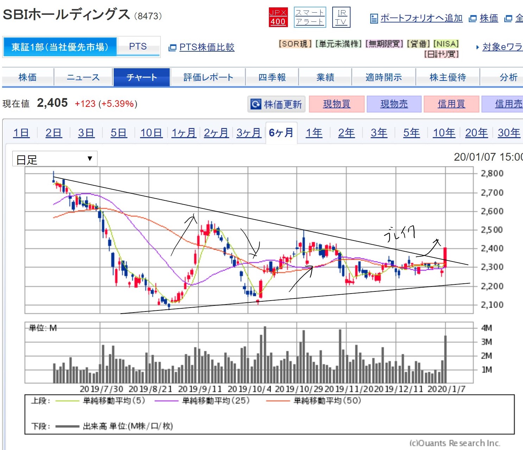The height and width of the screenshot is (450, 523).
Task: Click the PTS株価比較 popup window icon
Action: click(172, 47)
